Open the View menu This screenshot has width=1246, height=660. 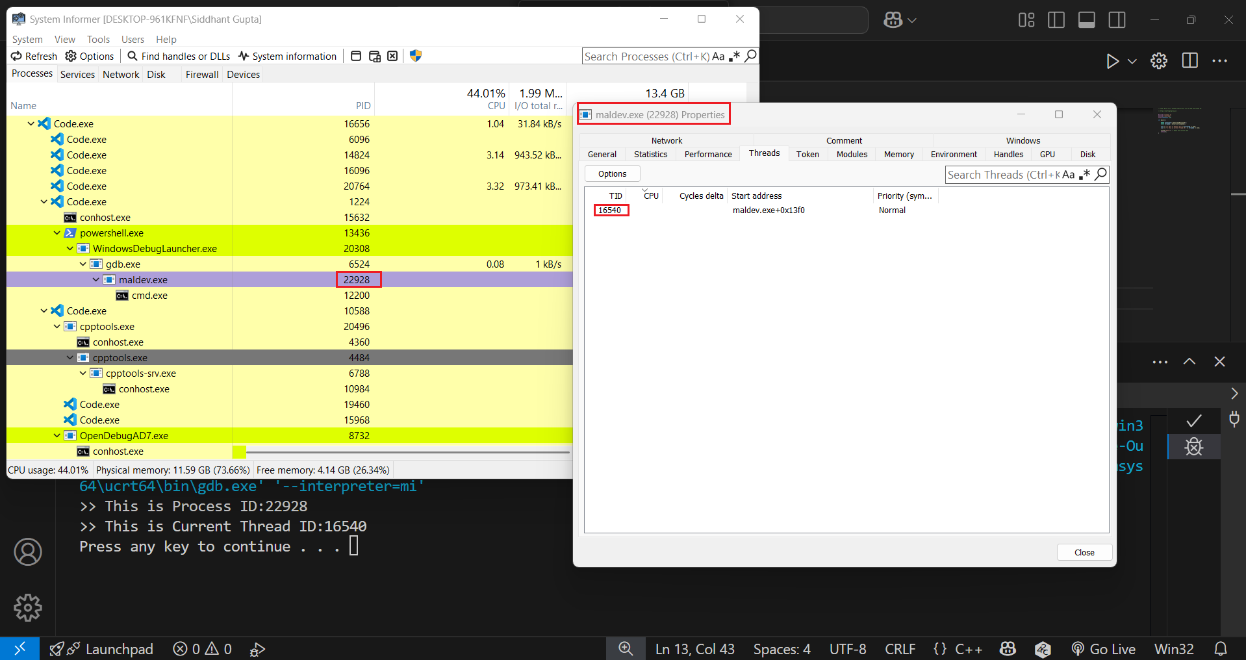pos(65,40)
